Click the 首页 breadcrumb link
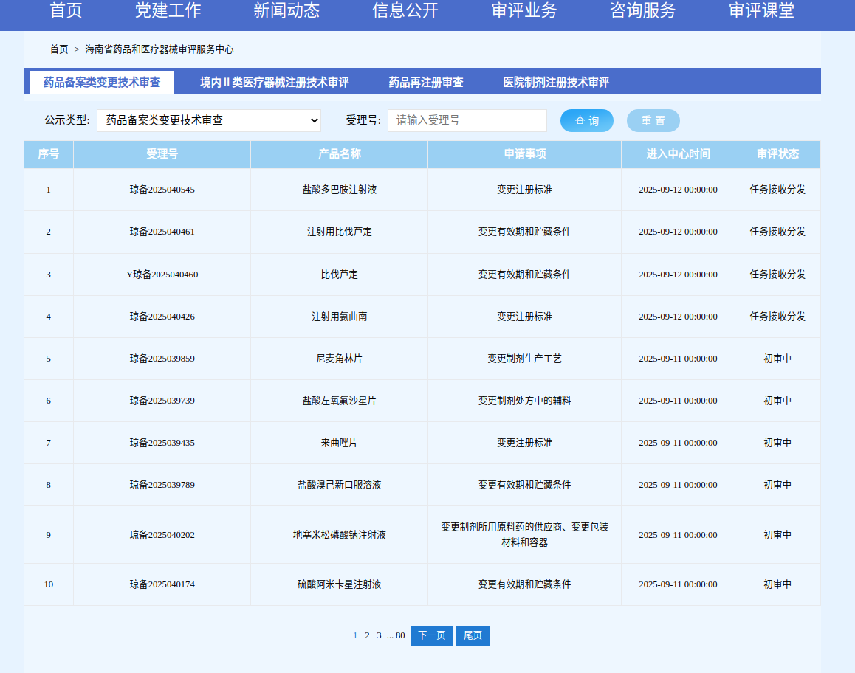 [59, 49]
